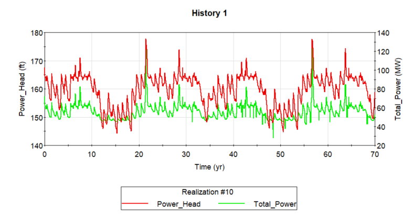
Task: Click the 170 tick on left axis
Action: click(37, 61)
